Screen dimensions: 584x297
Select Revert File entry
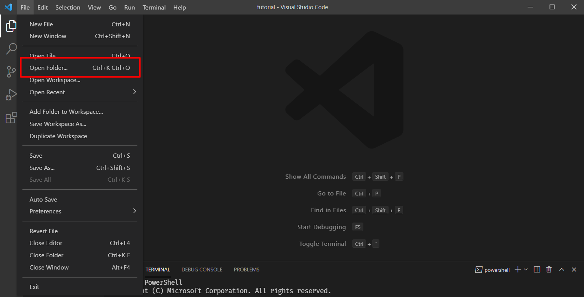(80, 231)
